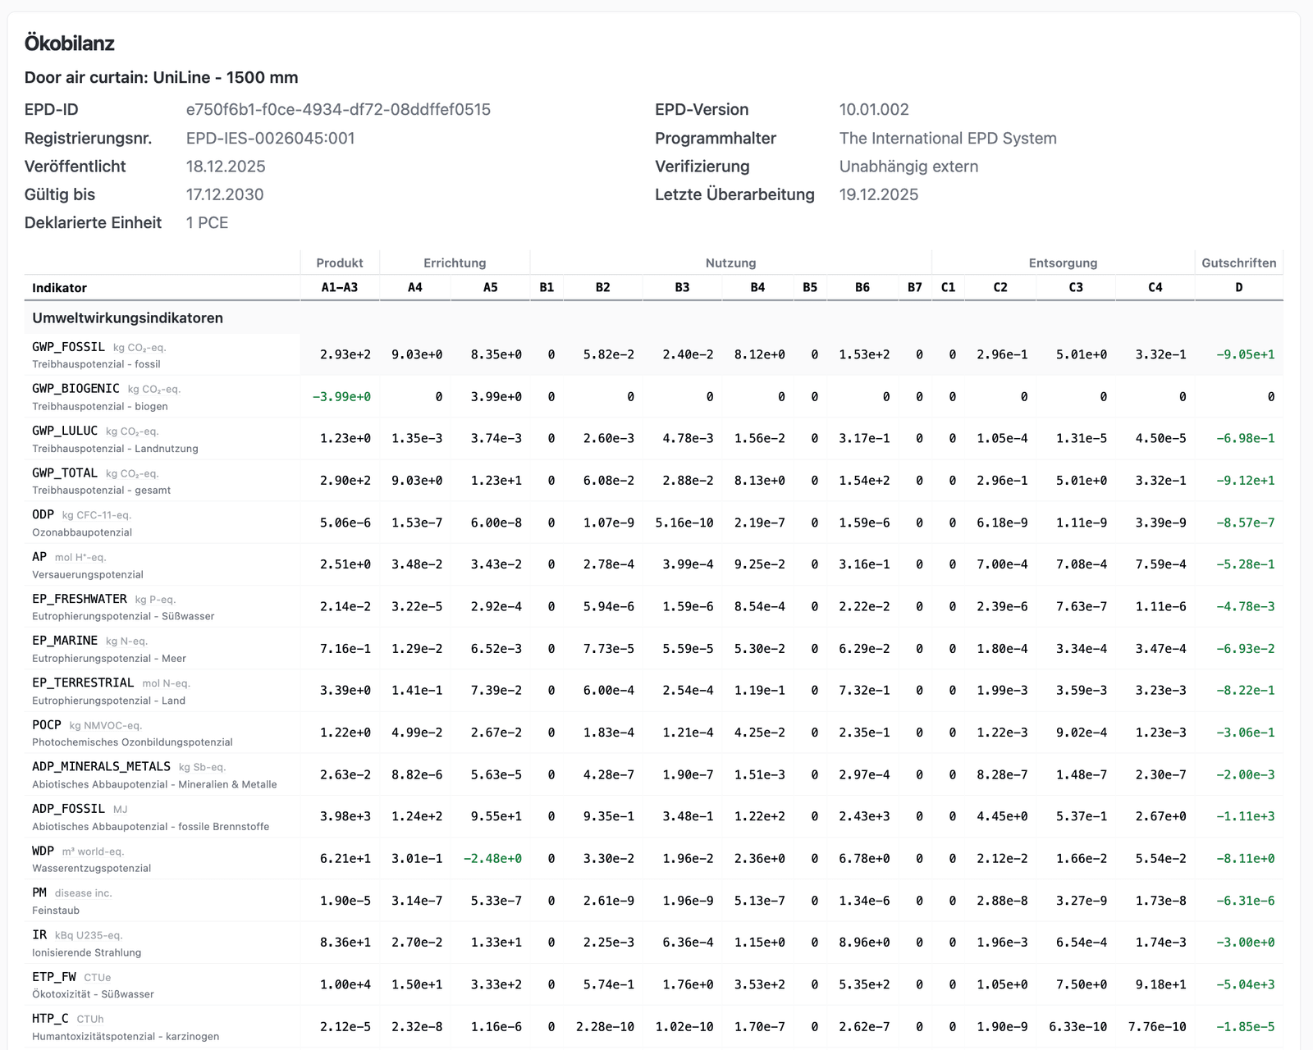The width and height of the screenshot is (1313, 1050).
Task: Click the Entsorgung column group header
Action: tap(1063, 263)
